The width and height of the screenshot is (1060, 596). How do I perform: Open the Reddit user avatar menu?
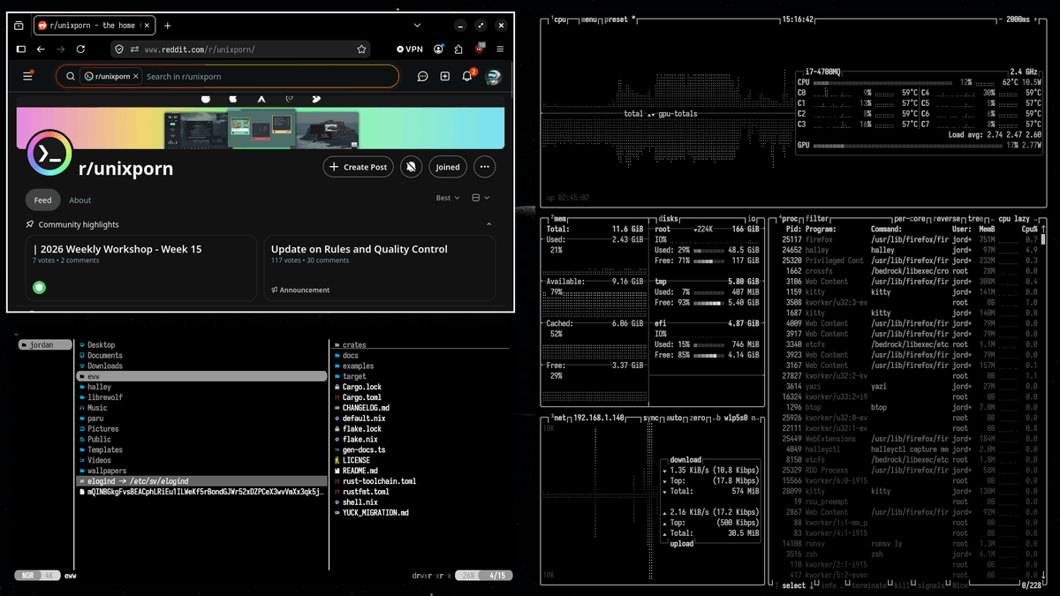click(x=494, y=77)
